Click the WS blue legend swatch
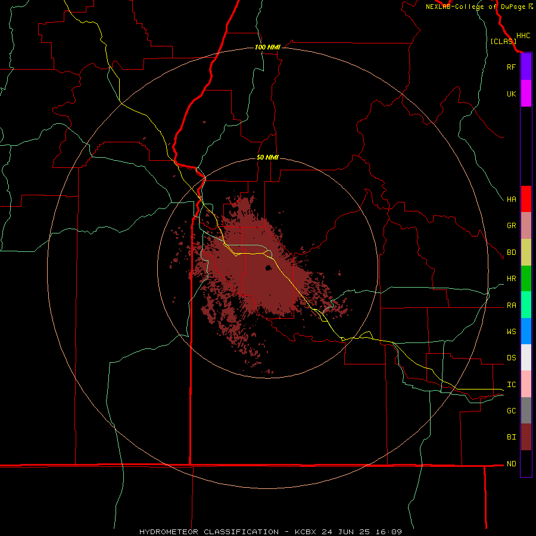 click(526, 331)
